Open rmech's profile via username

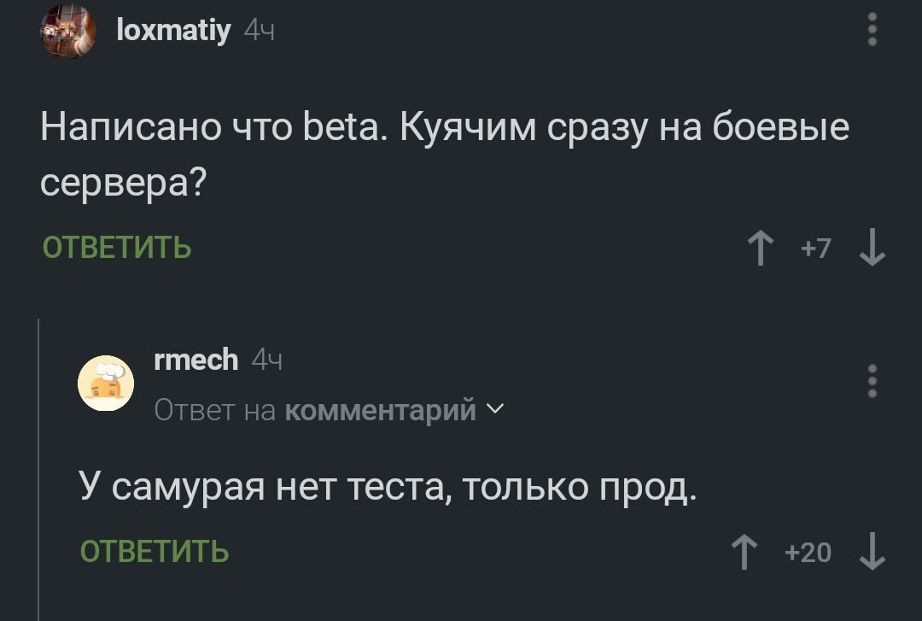point(196,360)
